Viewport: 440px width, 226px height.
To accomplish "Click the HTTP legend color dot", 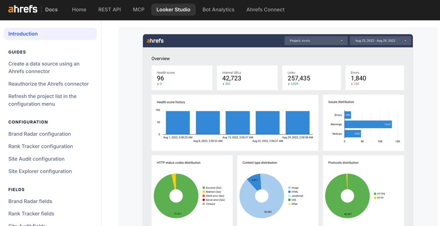I will tap(375, 198).
